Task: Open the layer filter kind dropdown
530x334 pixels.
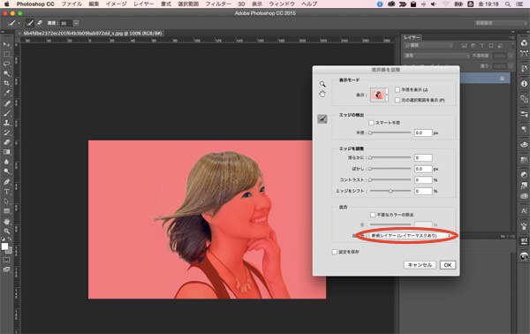Action: point(428,45)
